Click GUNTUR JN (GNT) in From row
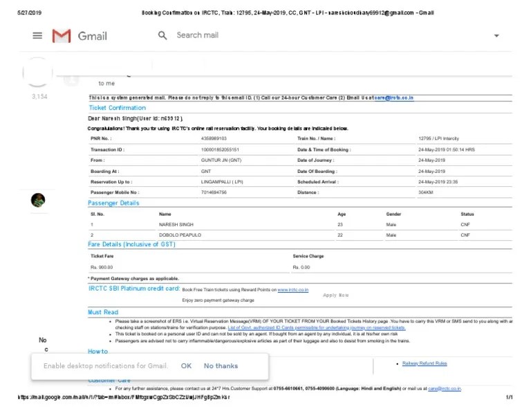This screenshot has width=531, height=411. point(221,161)
